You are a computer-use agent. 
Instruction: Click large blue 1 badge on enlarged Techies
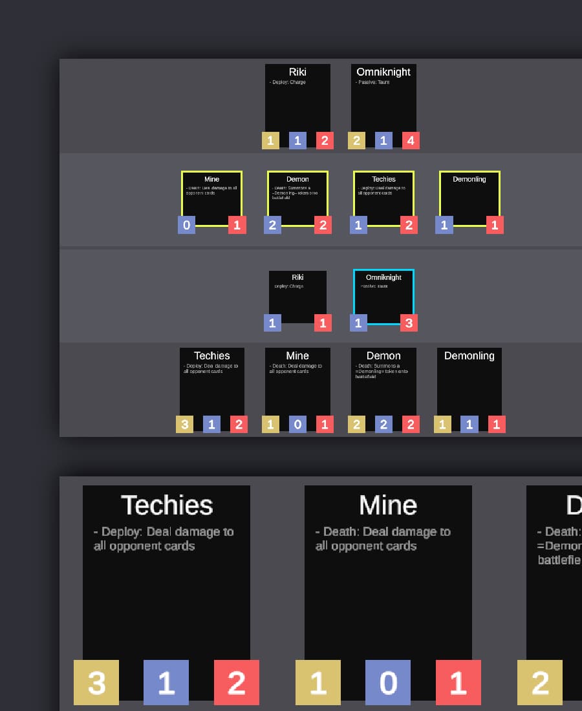[166, 683]
